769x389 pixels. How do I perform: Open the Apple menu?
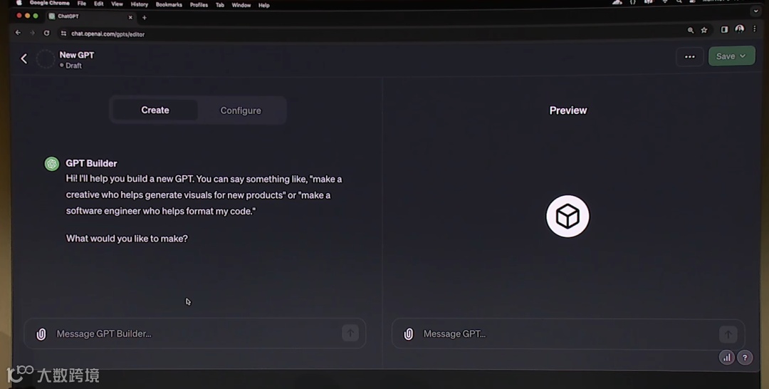pyautogui.click(x=19, y=3)
